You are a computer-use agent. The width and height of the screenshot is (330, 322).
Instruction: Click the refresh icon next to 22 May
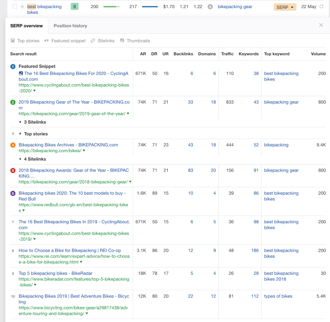point(321,7)
